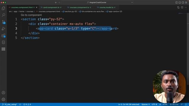Switch to course.model.ts tab
Image resolution: width=189 pixels, height=106 pixels.
click(106, 7)
